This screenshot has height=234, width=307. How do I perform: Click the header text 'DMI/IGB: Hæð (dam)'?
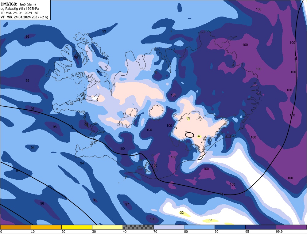(18, 4)
